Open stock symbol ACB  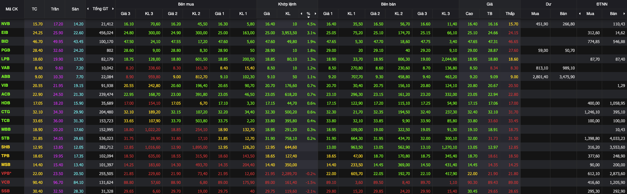[x=6, y=94]
